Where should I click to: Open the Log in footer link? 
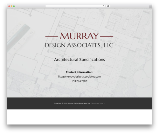tap(103, 103)
